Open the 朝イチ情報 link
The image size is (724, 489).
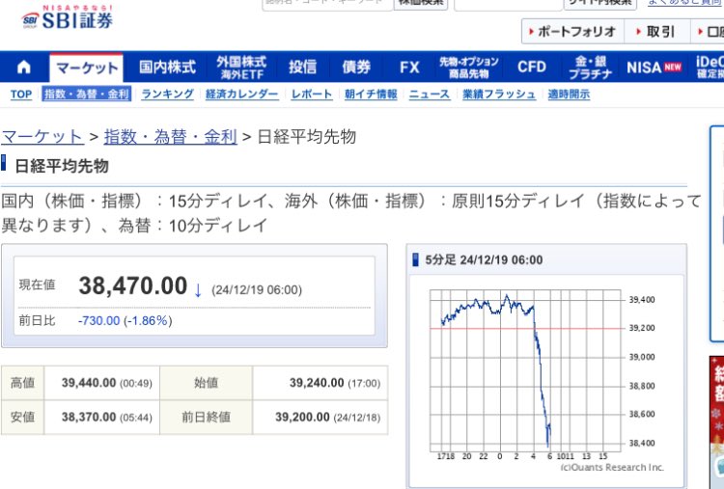(x=371, y=95)
